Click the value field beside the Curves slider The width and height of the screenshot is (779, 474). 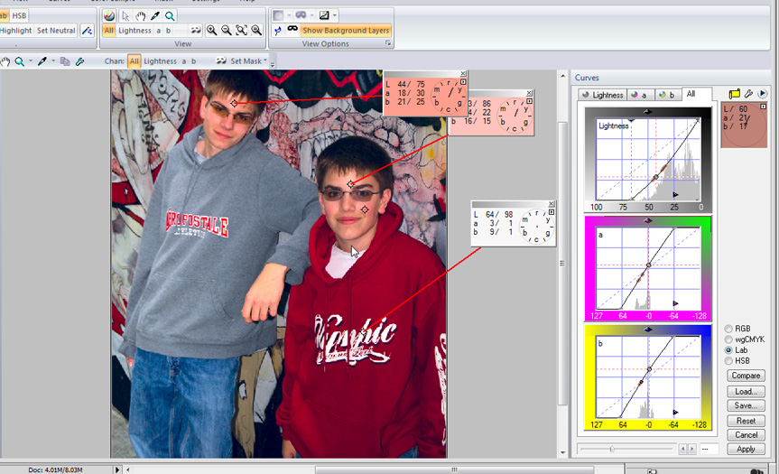(709, 449)
